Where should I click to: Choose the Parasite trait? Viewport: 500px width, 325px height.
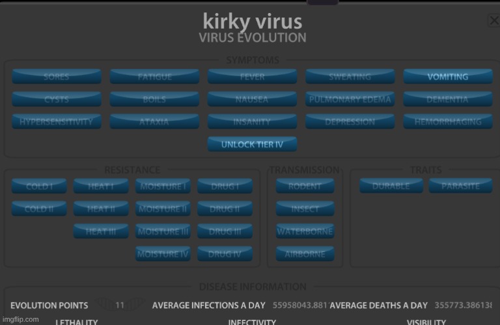pos(460,186)
